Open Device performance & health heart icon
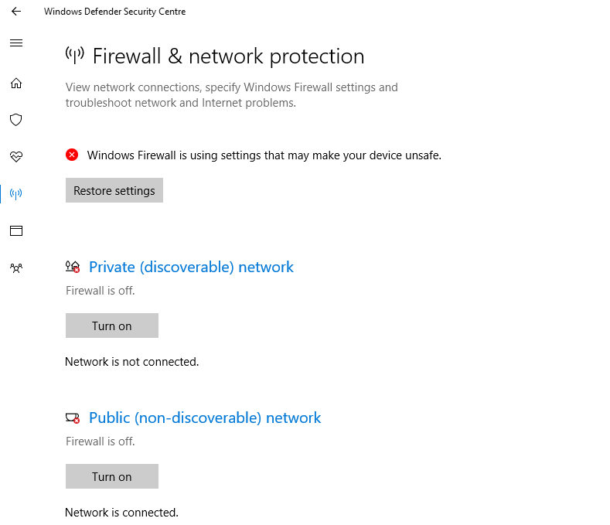Viewport: 610px width, 525px height. click(x=16, y=157)
